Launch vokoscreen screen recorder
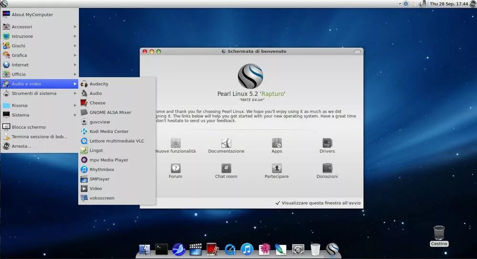477x259 pixels. point(117,198)
